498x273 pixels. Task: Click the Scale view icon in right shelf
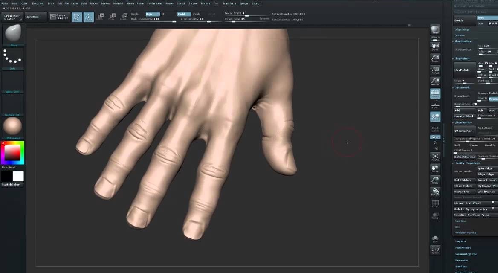(435, 180)
